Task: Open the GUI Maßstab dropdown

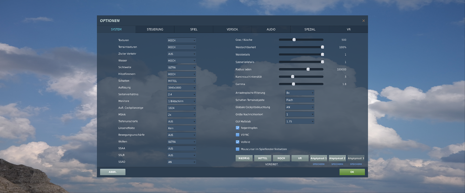Action: click(x=300, y=122)
